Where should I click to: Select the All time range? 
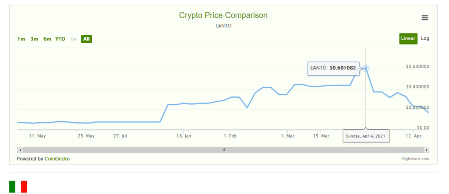pyautogui.click(x=86, y=39)
